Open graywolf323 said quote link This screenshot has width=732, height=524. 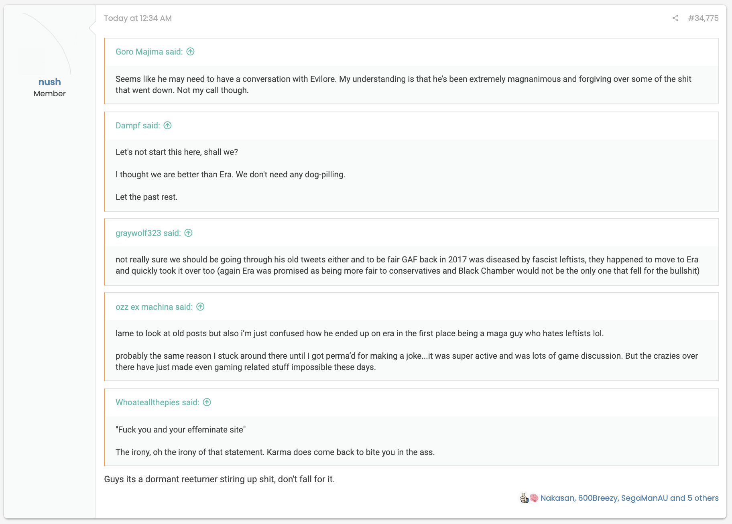(x=148, y=233)
